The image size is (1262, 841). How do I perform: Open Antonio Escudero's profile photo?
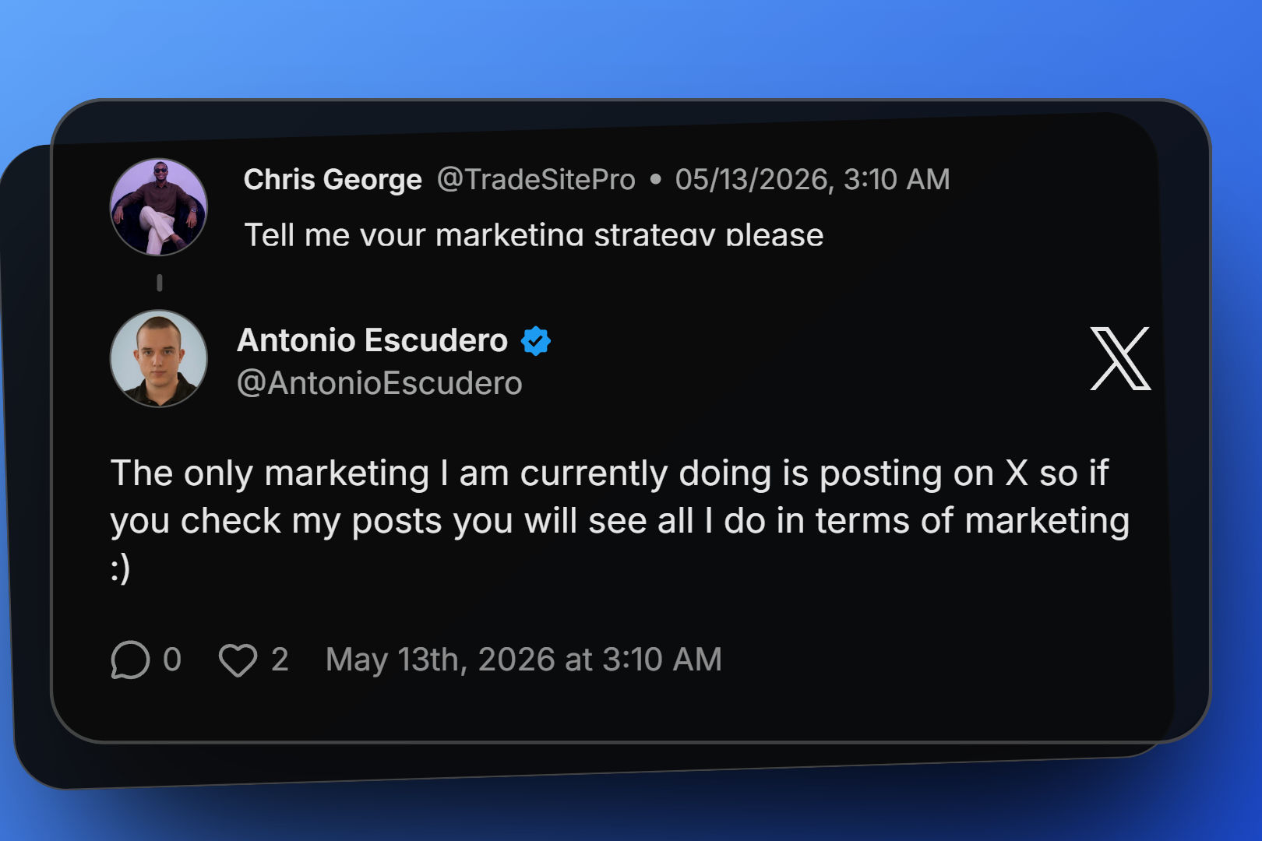pyautogui.click(x=159, y=358)
